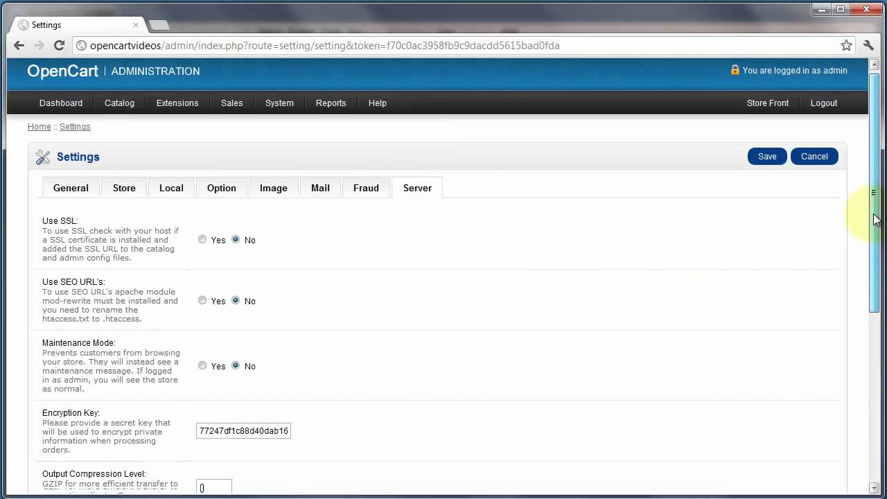Click the scrollbar down arrow

875,489
